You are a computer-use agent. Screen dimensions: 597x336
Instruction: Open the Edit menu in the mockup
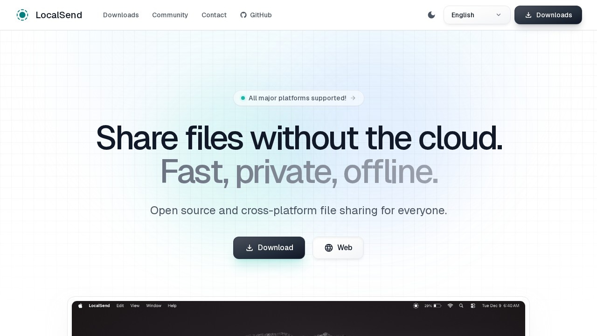coord(120,306)
